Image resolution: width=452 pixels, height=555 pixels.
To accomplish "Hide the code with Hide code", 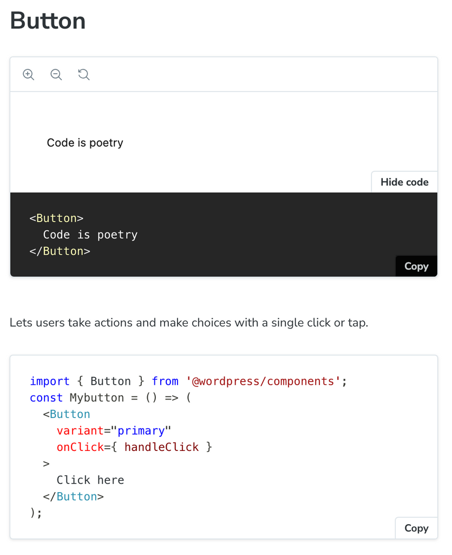I will [404, 182].
